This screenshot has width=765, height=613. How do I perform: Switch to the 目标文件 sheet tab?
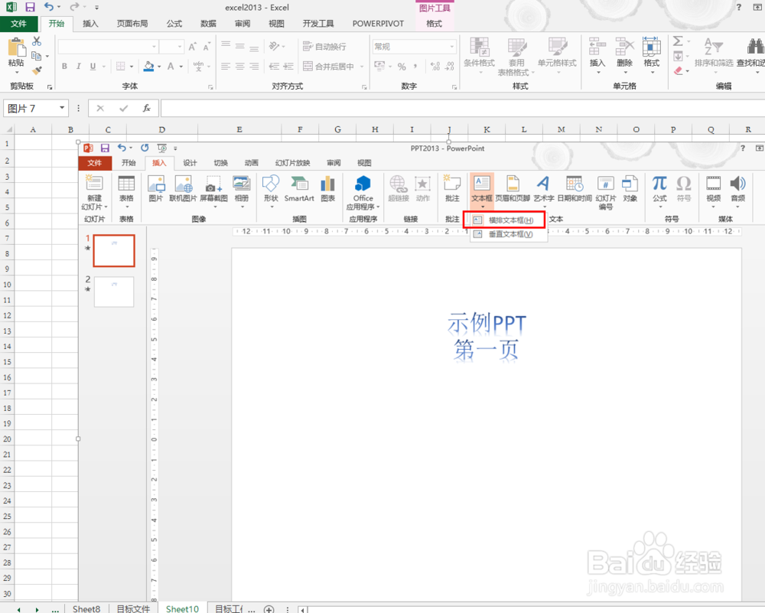(133, 608)
